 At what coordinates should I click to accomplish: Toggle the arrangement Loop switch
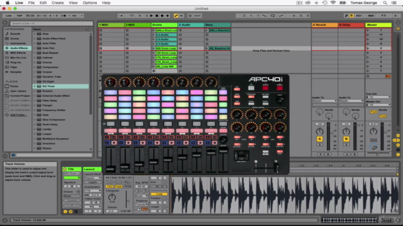point(273,16)
